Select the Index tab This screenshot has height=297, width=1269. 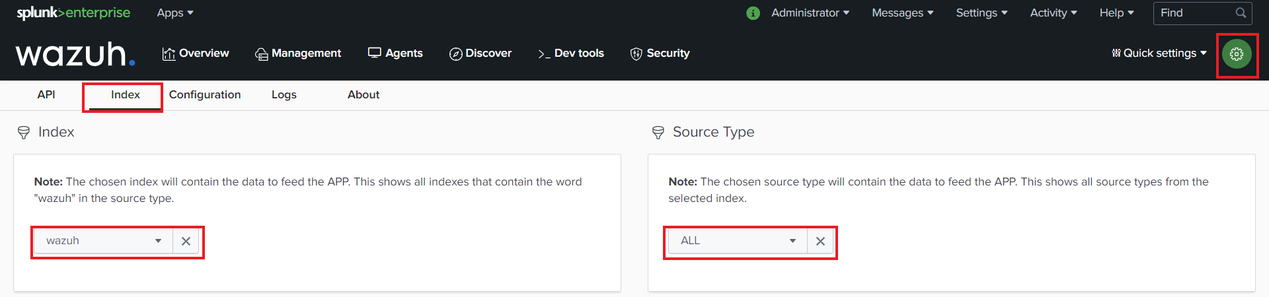pos(126,95)
